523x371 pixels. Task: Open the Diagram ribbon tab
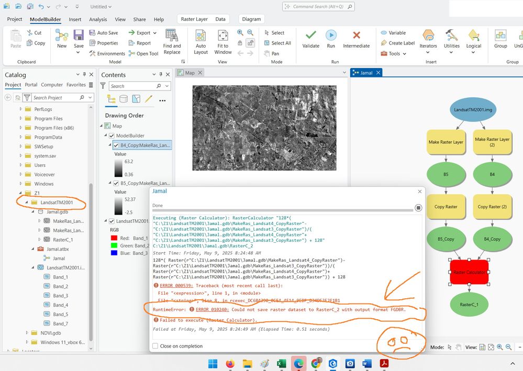[x=251, y=19]
